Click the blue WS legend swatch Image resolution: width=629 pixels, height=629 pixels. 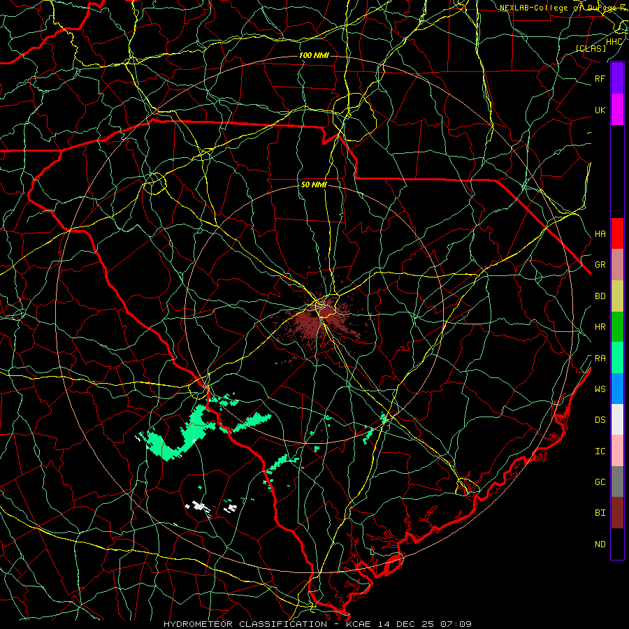tap(617, 389)
